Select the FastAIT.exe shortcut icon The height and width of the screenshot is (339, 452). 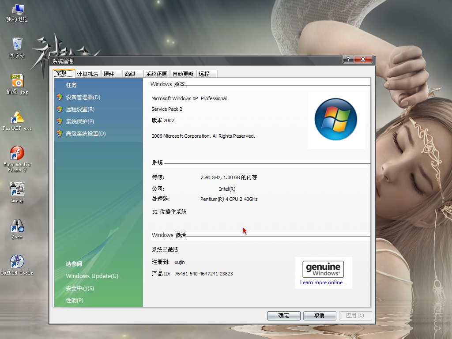click(17, 121)
